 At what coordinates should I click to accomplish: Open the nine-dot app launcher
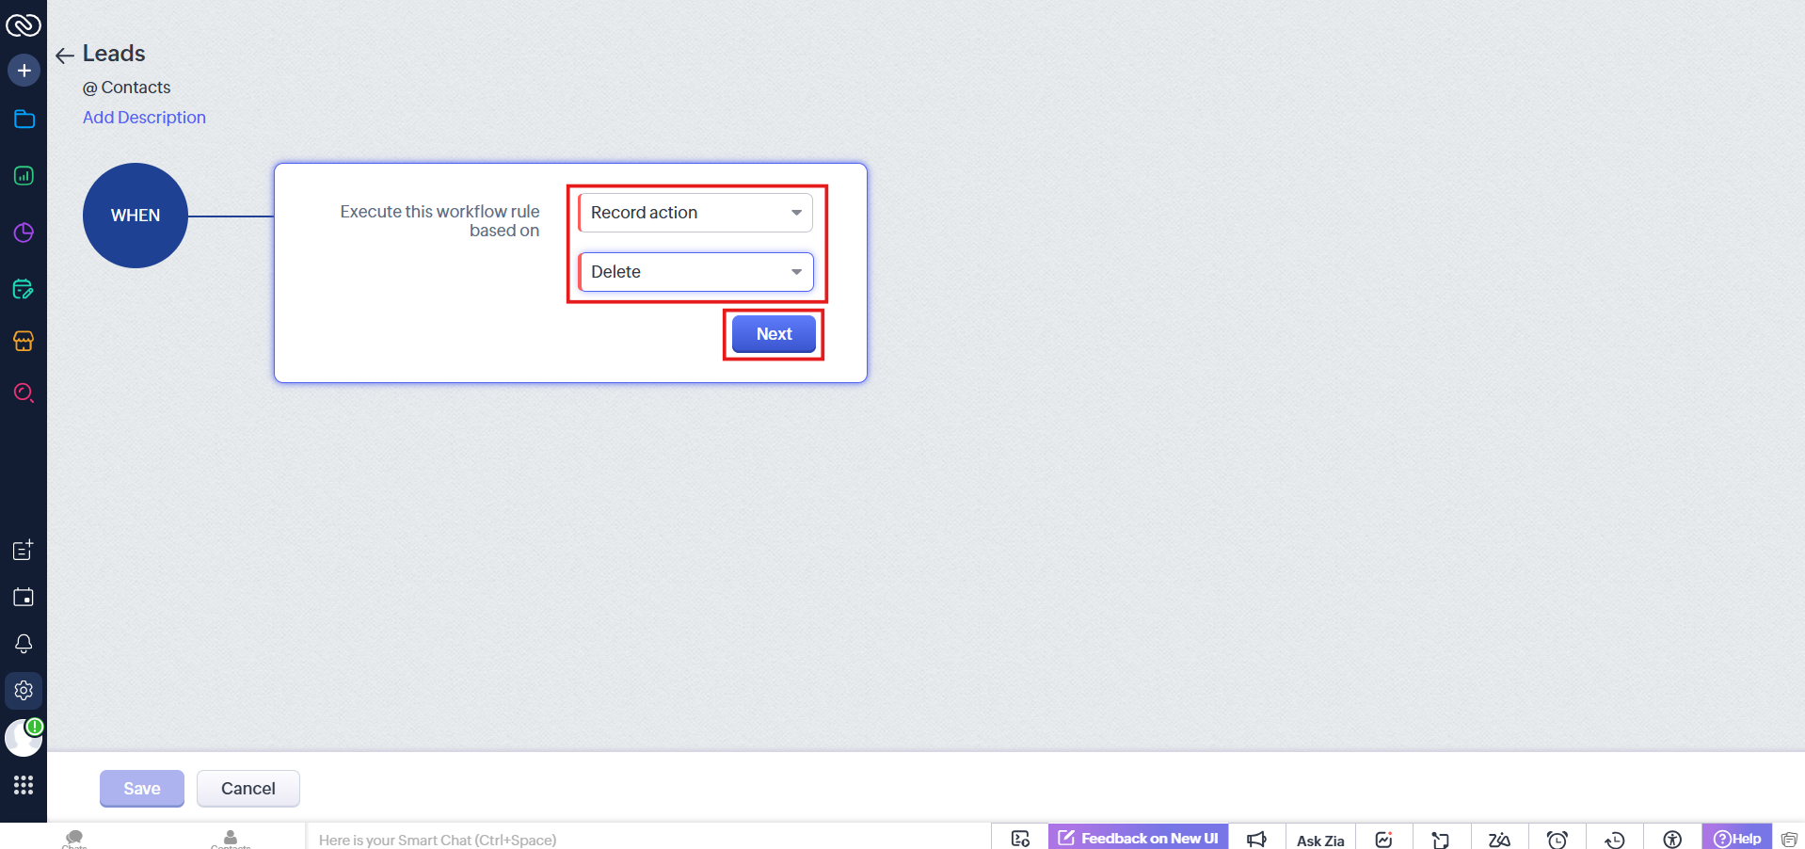pos(24,785)
